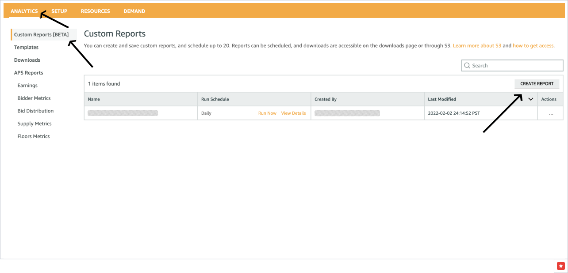Go to the Downloads section
568x273 pixels.
click(27, 60)
